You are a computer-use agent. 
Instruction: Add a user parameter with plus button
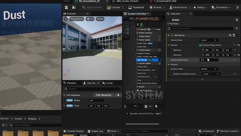pyautogui.click(x=118, y=95)
